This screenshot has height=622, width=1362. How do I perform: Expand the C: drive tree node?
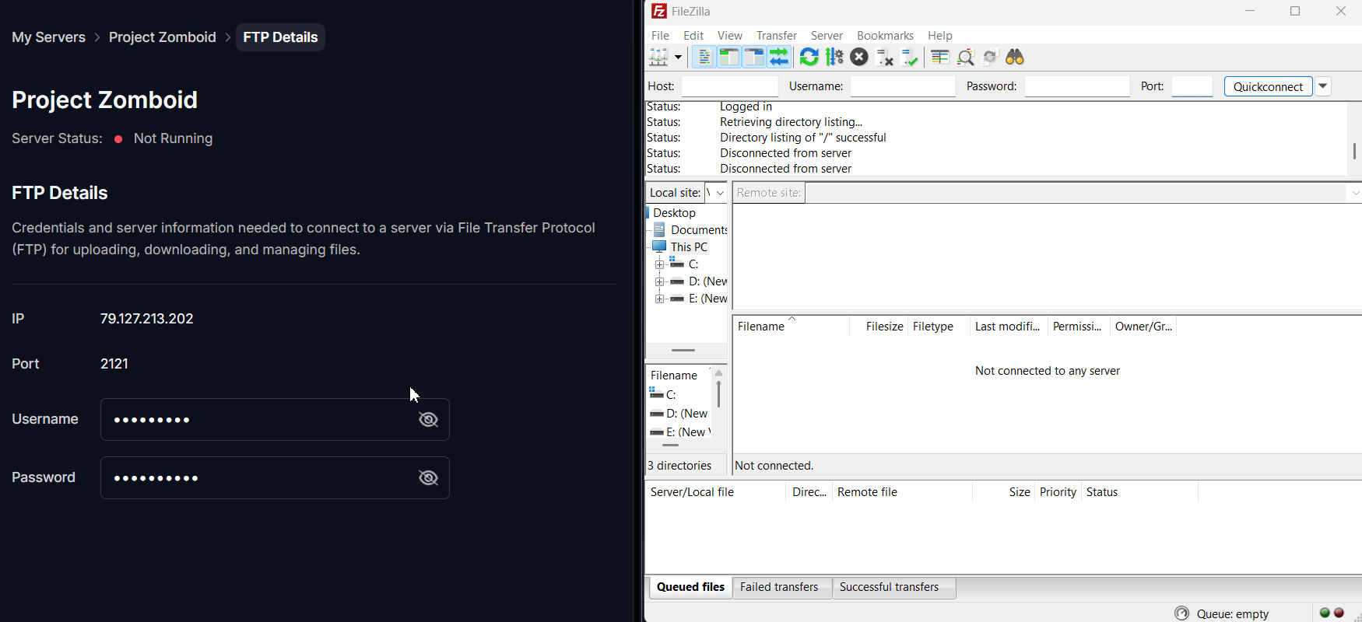pos(659,264)
